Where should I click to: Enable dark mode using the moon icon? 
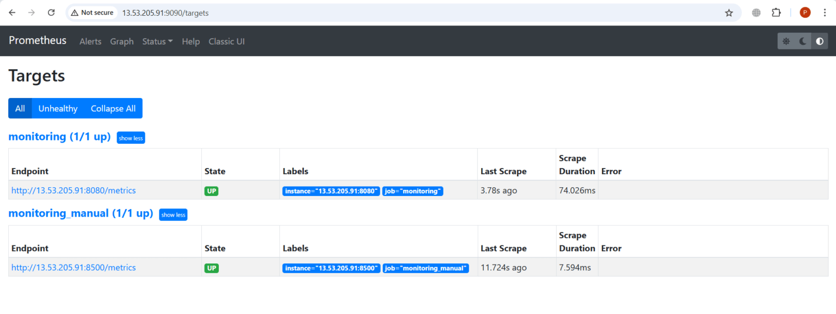(802, 41)
